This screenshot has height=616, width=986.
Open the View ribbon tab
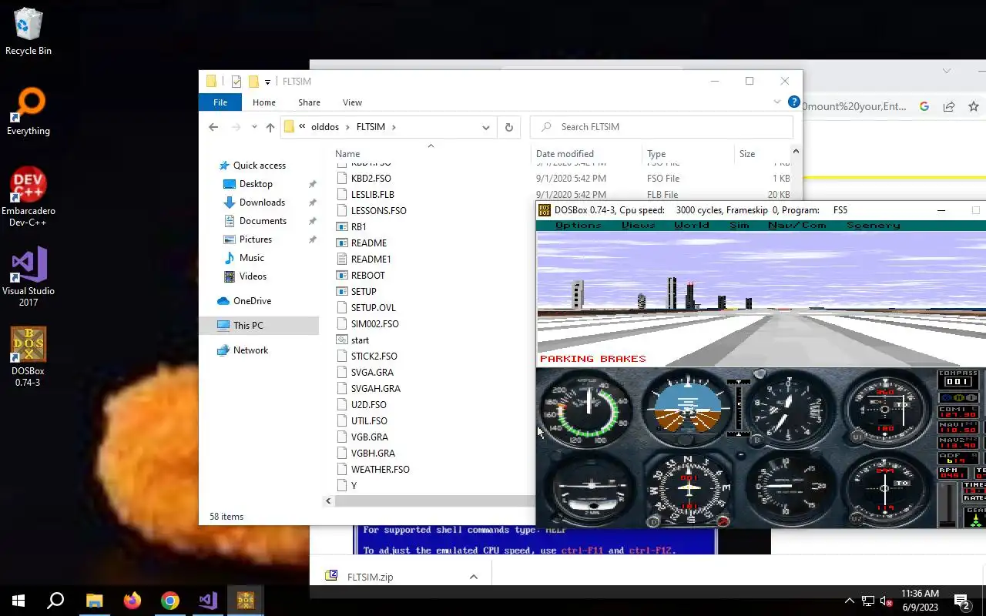point(352,102)
